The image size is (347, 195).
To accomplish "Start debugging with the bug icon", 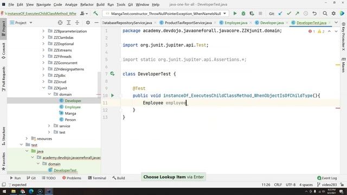I will [243, 14].
